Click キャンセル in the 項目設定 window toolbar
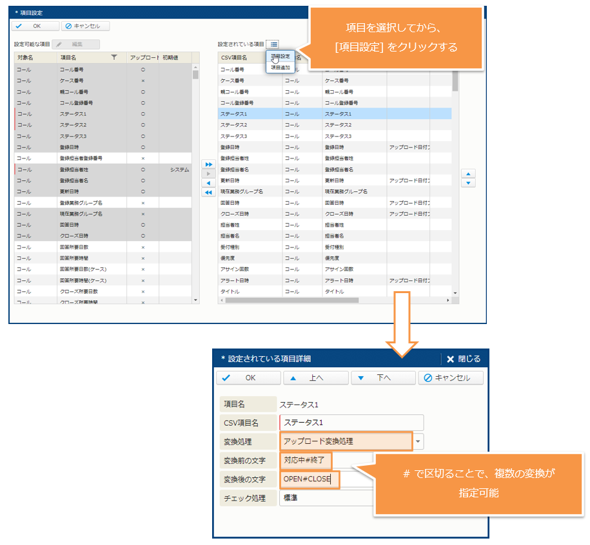The image size is (590, 545). click(86, 26)
